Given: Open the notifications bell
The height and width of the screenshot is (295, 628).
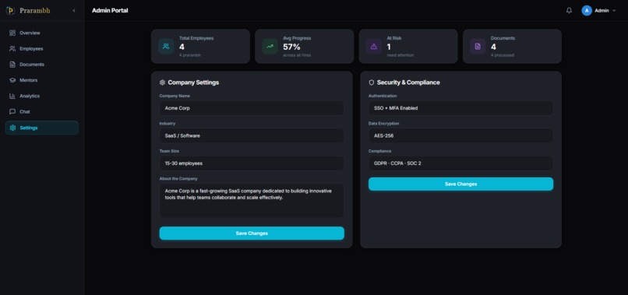Looking at the screenshot, I should point(569,11).
